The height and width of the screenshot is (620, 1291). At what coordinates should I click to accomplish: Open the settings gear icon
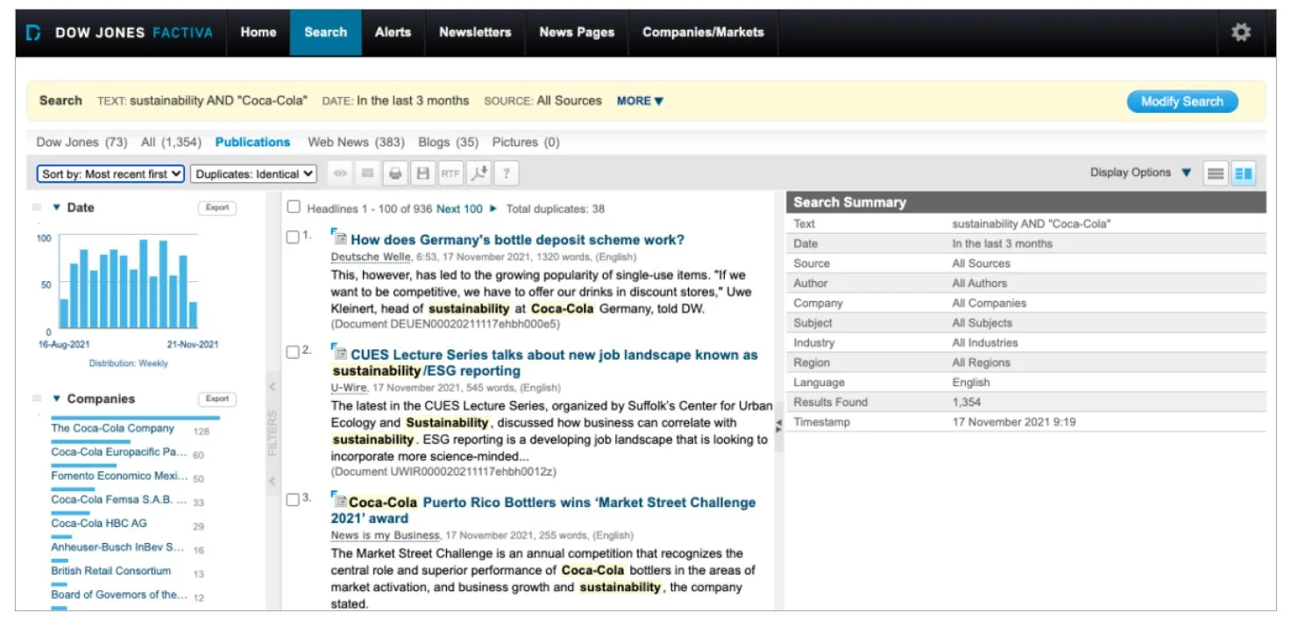coord(1240,32)
